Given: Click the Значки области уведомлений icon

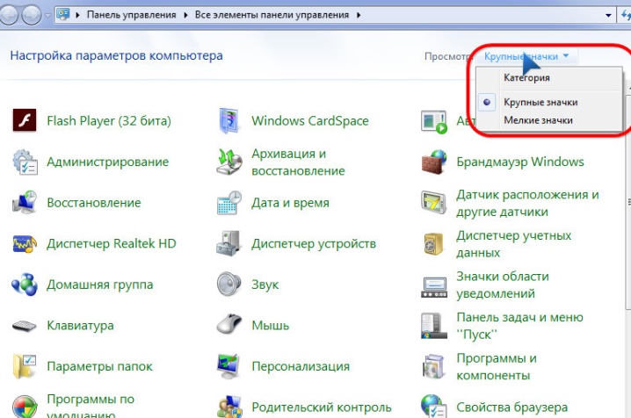Looking at the screenshot, I should click(434, 287).
